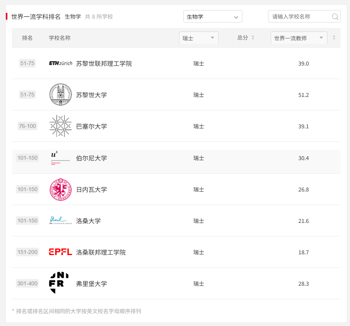Open 洛桑联邦理工学院 school link
The width and height of the screenshot is (350, 326).
(101, 252)
